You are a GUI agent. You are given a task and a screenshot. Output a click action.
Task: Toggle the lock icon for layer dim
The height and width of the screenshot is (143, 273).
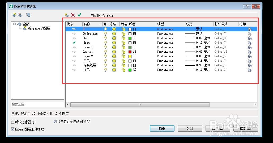click(x=123, y=38)
